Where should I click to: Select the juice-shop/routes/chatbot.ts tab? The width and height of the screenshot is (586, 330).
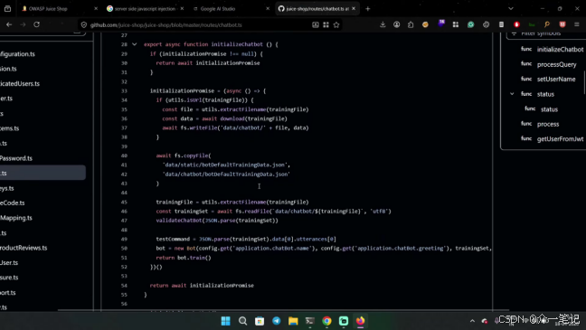pyautogui.click(x=317, y=9)
